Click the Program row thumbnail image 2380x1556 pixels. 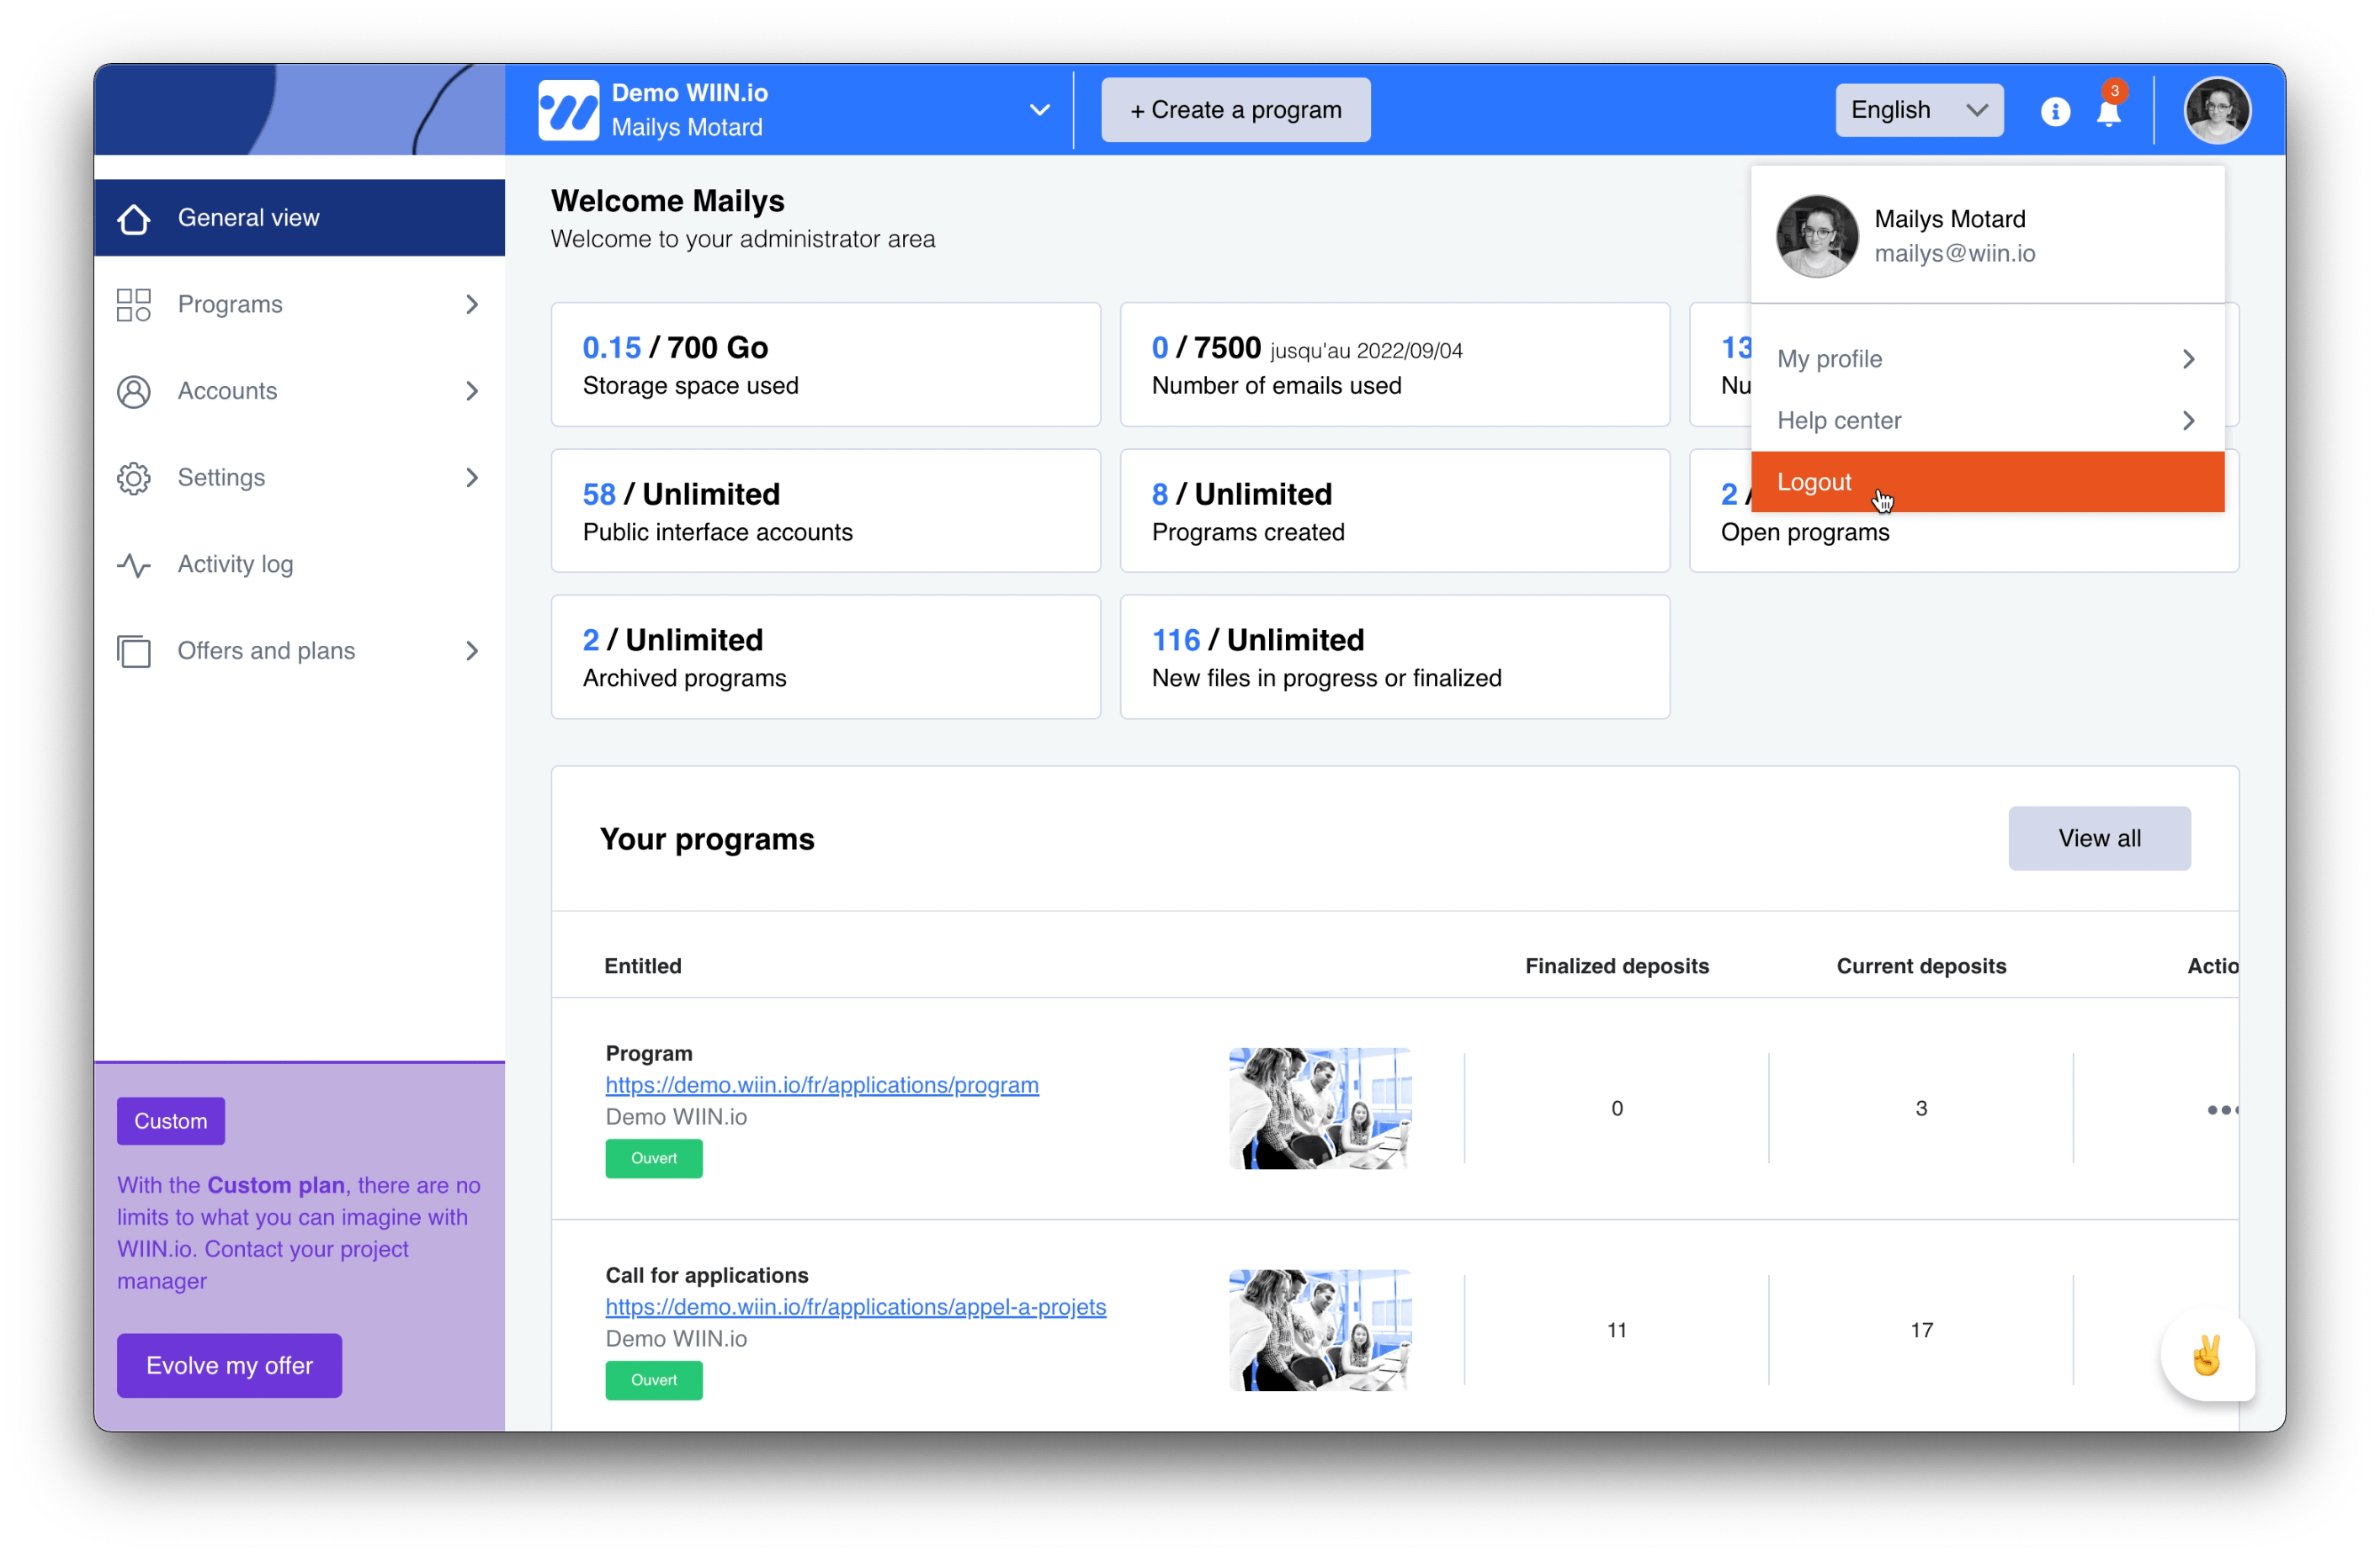point(1322,1108)
